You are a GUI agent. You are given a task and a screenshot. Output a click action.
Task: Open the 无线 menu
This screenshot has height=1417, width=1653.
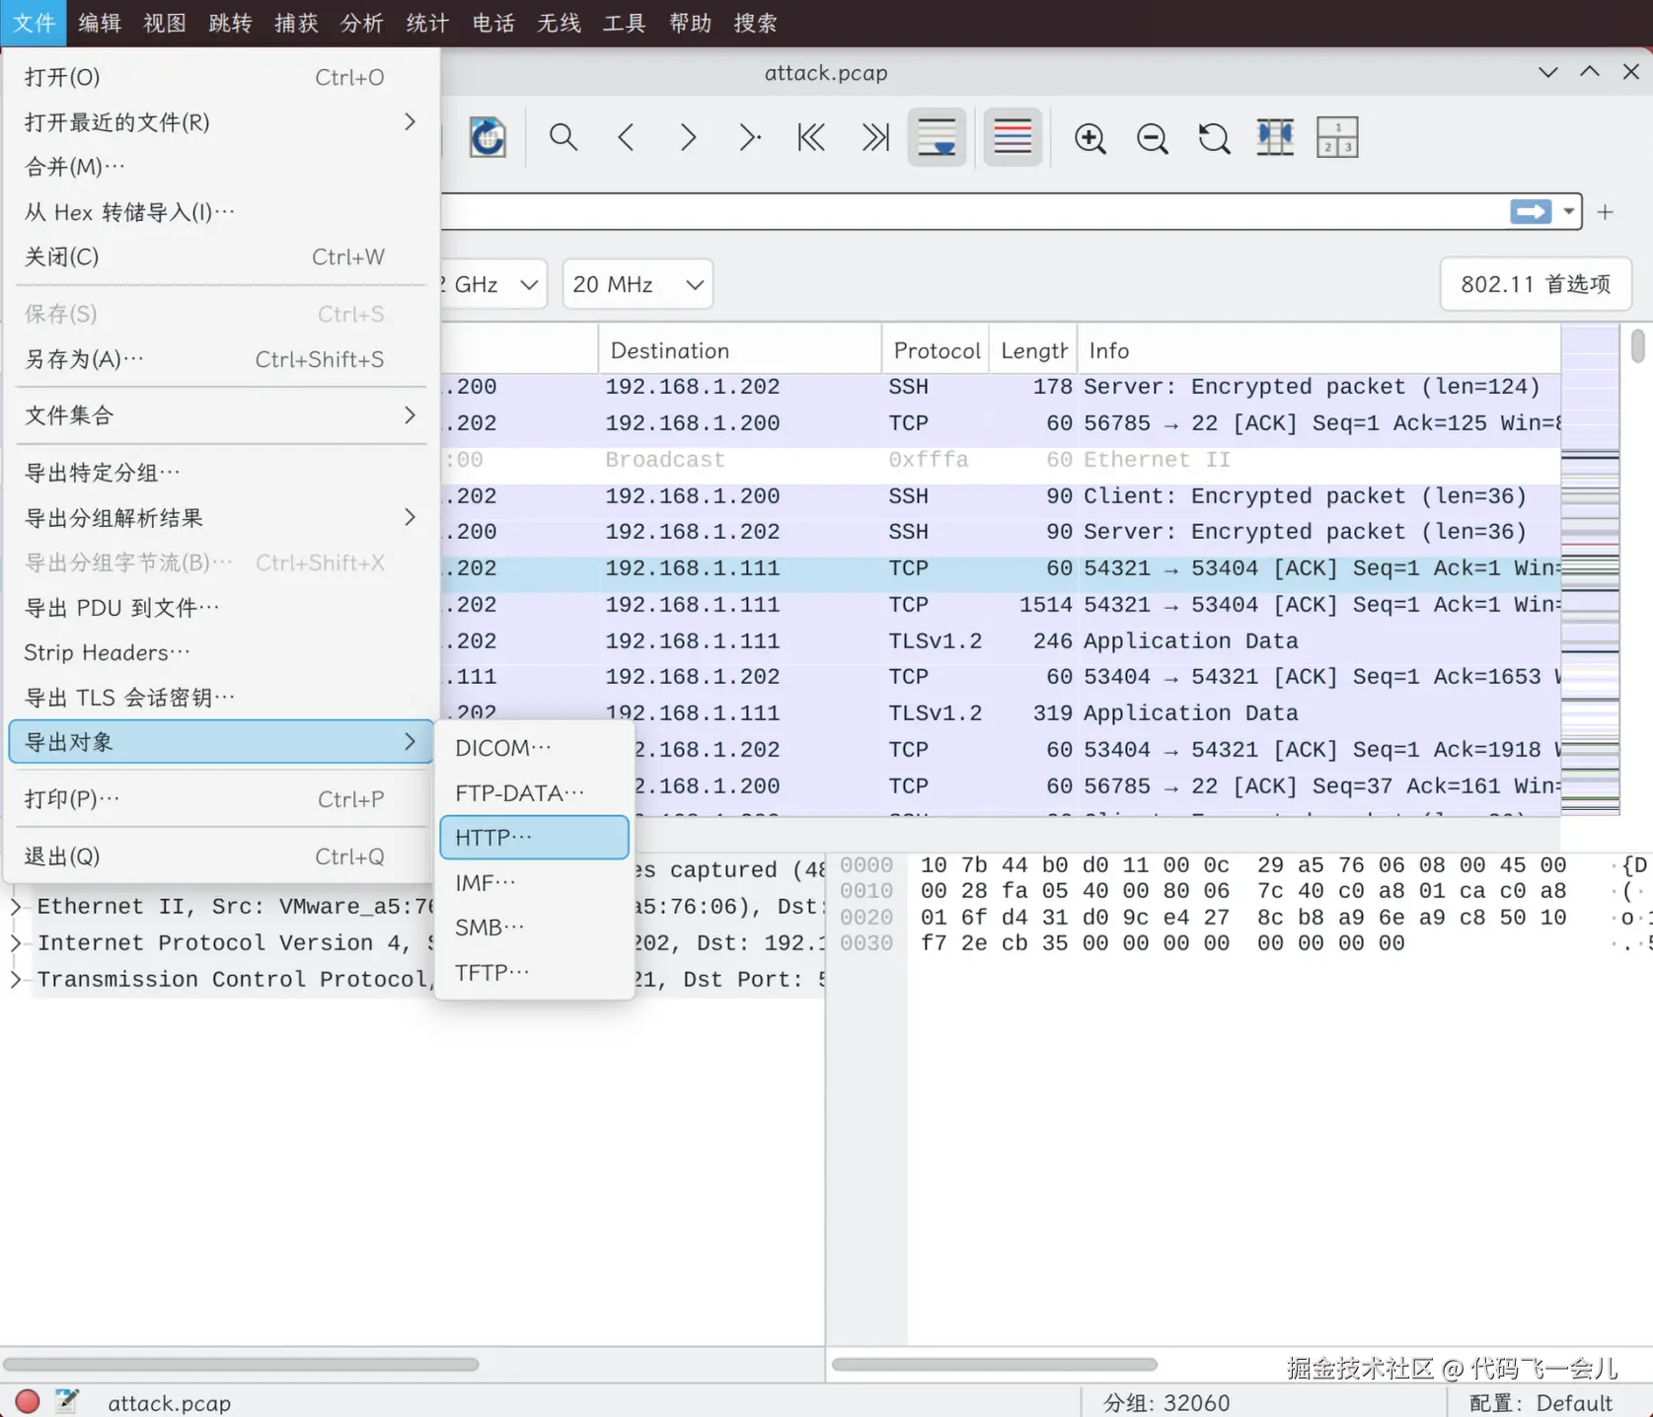(559, 23)
